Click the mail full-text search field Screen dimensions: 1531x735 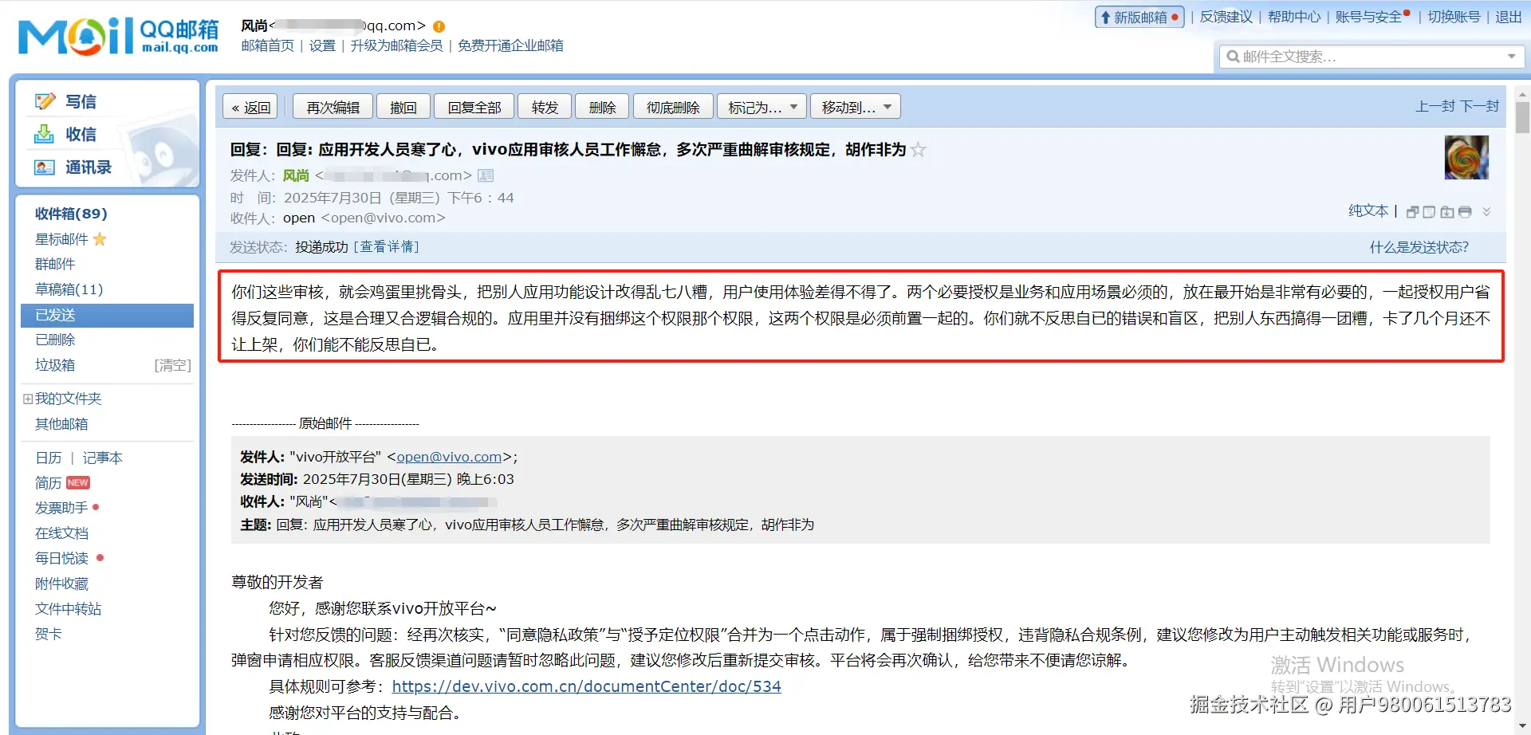point(1372,57)
